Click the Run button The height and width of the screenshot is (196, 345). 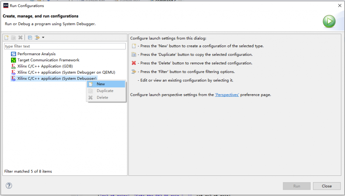tap(296, 186)
